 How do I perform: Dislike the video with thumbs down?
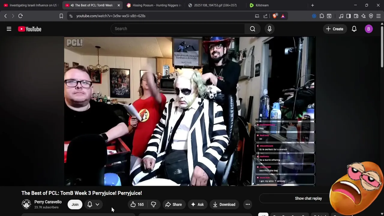153,205
